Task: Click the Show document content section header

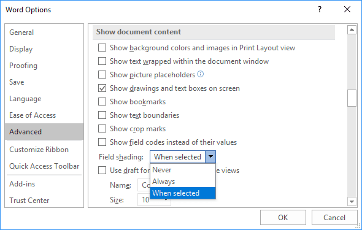Action: (x=214, y=32)
